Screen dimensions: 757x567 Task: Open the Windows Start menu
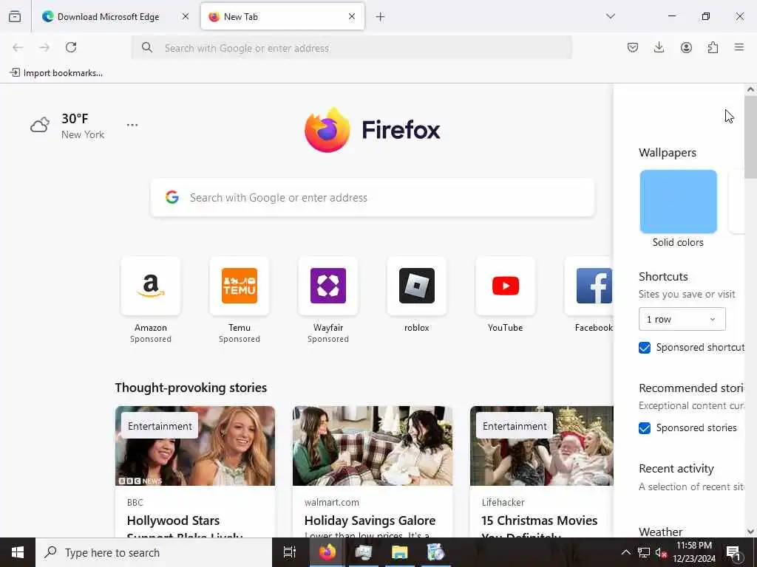(18, 552)
